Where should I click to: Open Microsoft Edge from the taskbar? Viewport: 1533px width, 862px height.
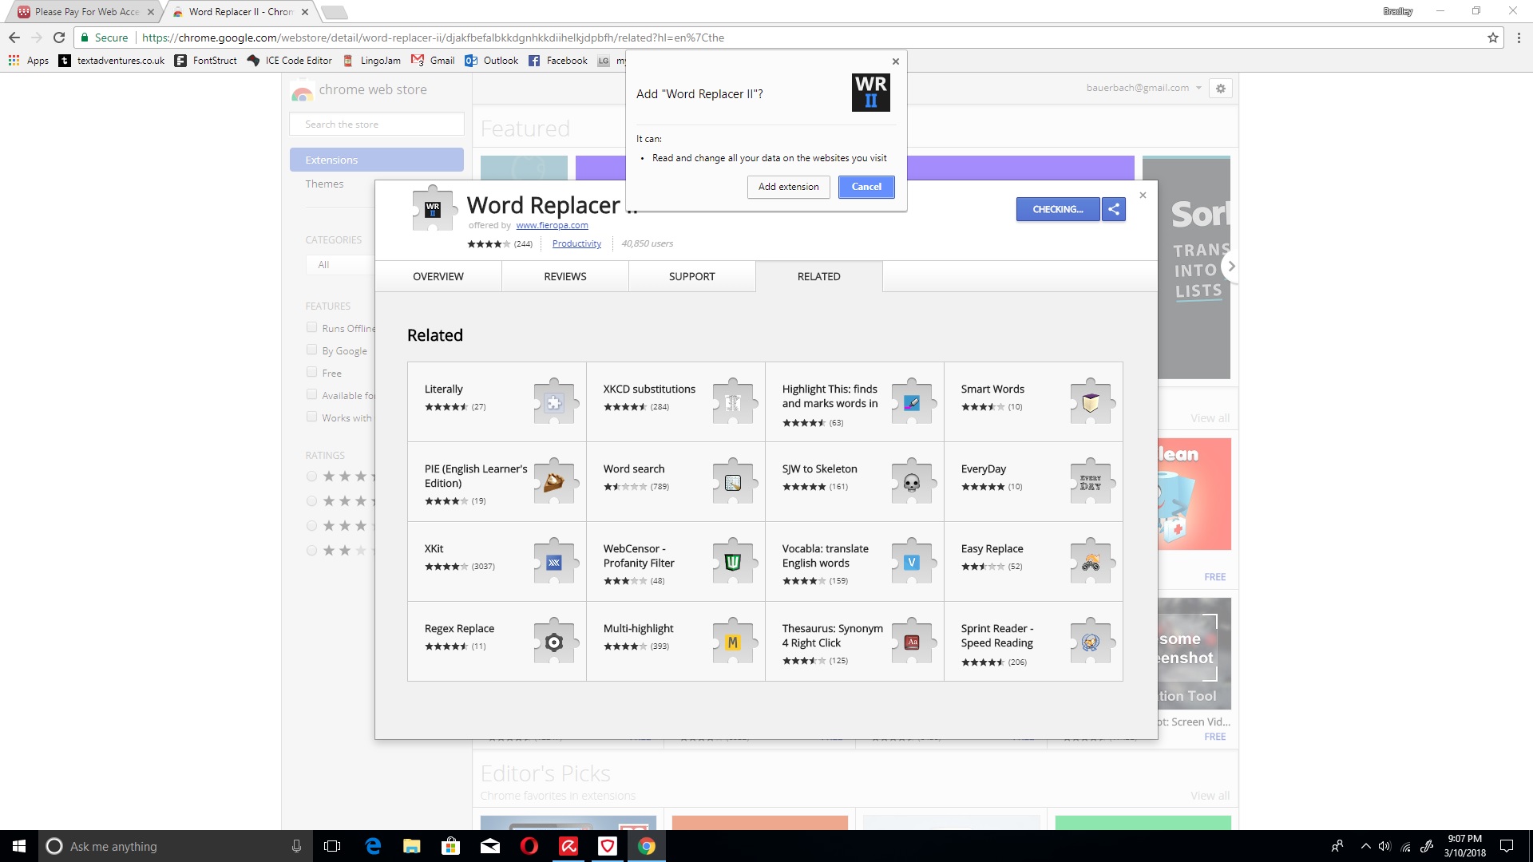373,846
